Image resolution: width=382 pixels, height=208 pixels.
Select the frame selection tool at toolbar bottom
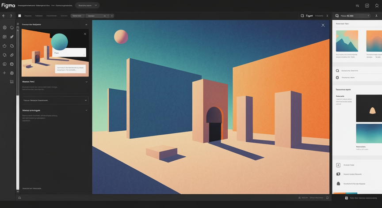point(11,82)
